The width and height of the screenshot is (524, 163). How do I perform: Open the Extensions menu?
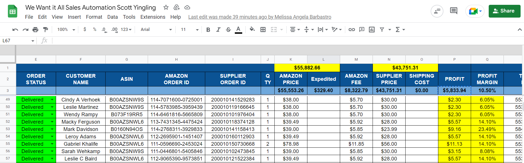[x=153, y=17]
